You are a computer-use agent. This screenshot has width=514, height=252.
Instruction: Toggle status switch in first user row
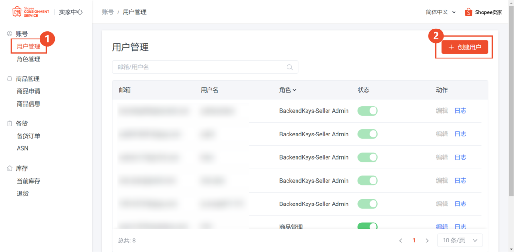(367, 111)
